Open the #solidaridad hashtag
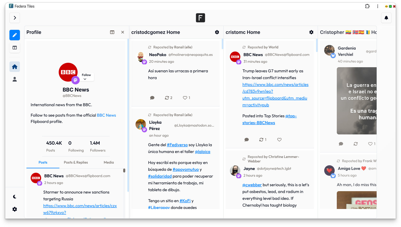 (160, 176)
